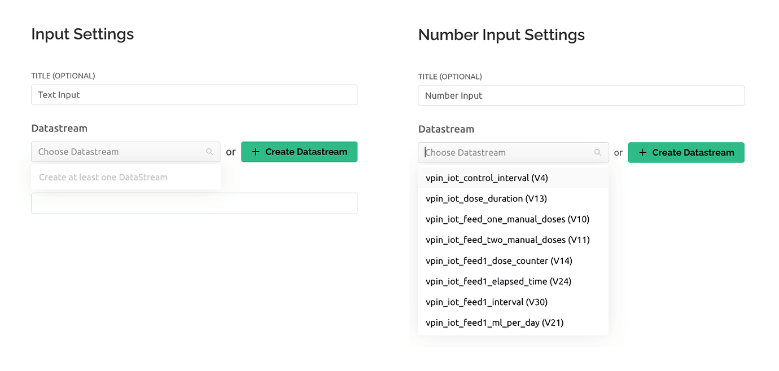Click search icon in Number Input datastream field
The width and height of the screenshot is (779, 371).
pyautogui.click(x=598, y=152)
